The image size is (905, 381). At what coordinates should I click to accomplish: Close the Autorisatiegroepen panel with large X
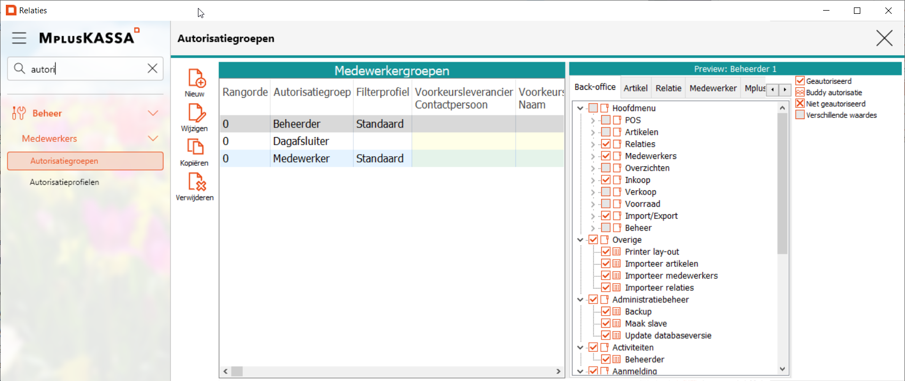tap(884, 38)
